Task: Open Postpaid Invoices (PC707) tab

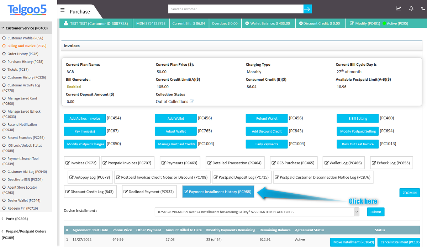Action: tap(127, 163)
